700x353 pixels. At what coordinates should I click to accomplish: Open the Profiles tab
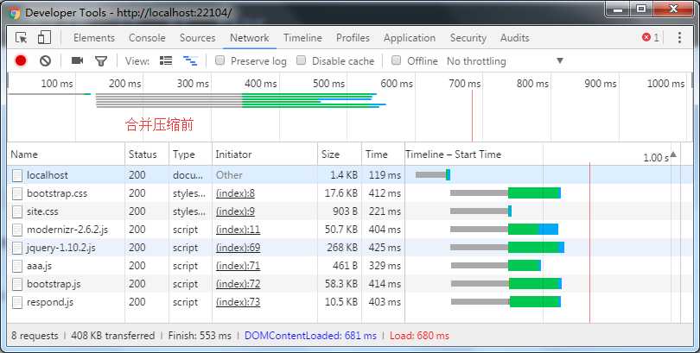tap(353, 38)
